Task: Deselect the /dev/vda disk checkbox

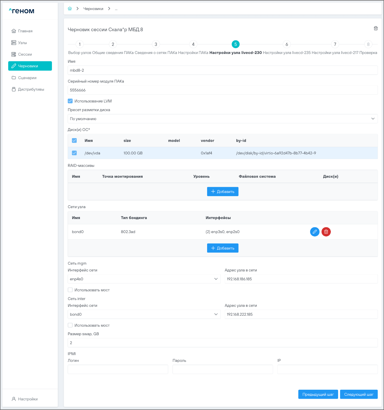Action: 74,153
